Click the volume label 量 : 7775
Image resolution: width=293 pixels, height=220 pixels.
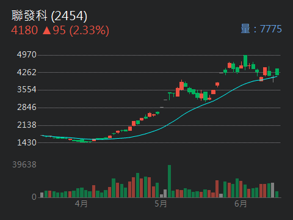pyautogui.click(x=261, y=29)
